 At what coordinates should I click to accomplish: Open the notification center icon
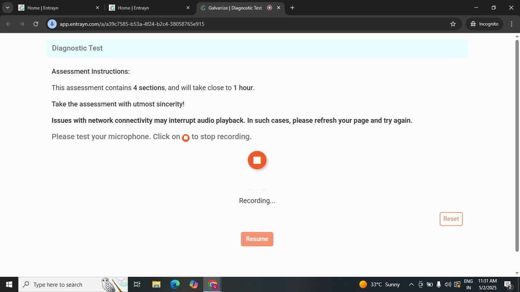point(509,284)
